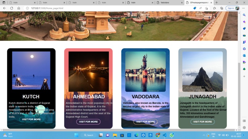This screenshot has width=248, height=139.
Task: Open the tab actions menu
Action: pyautogui.click(x=4, y=2)
